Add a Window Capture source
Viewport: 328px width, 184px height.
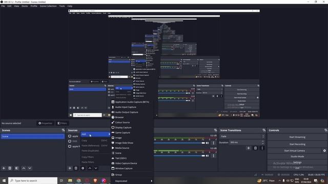[x=132, y=168]
